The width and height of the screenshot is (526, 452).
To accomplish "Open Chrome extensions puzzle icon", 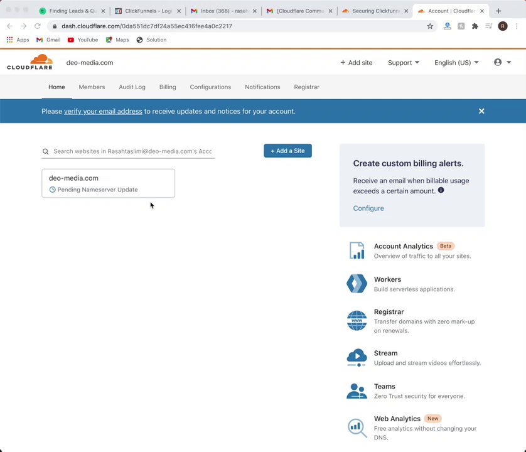I will tap(475, 26).
